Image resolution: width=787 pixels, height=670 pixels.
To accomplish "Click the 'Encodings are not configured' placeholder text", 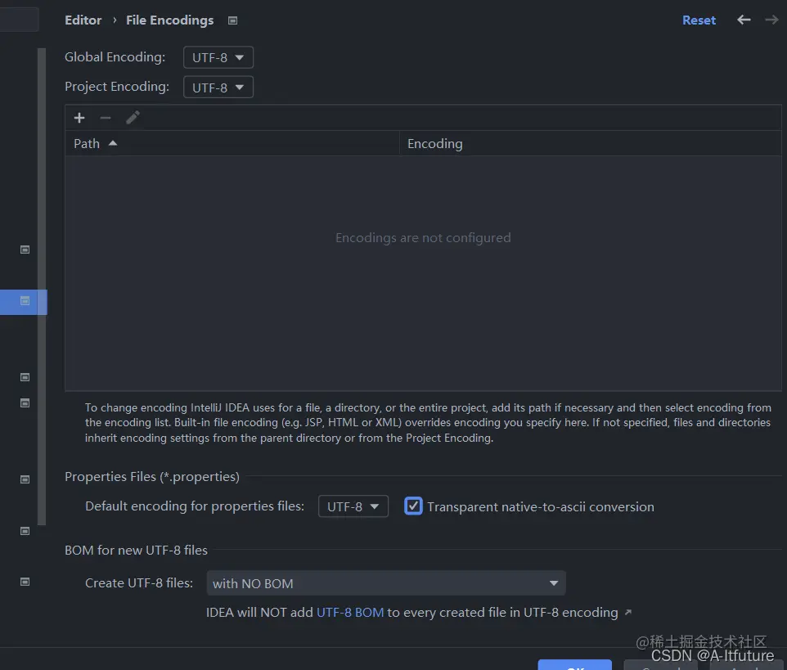I will click(423, 237).
